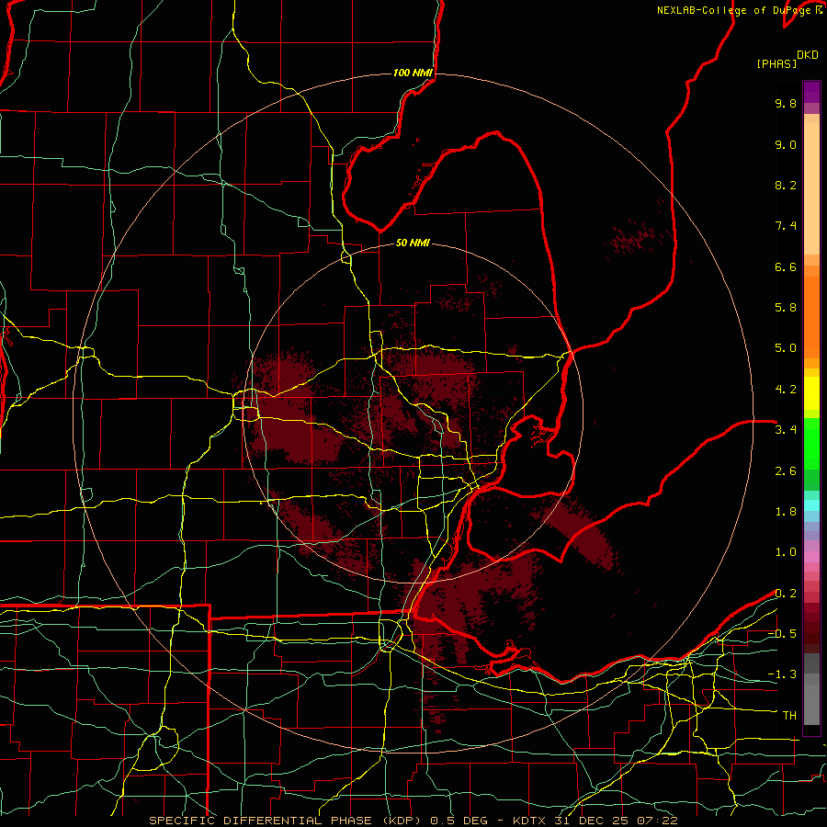Pick the bright green segment of color bar

[811, 444]
